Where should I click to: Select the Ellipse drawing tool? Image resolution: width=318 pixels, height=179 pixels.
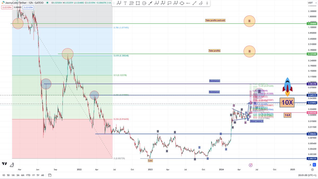(182, 3)
